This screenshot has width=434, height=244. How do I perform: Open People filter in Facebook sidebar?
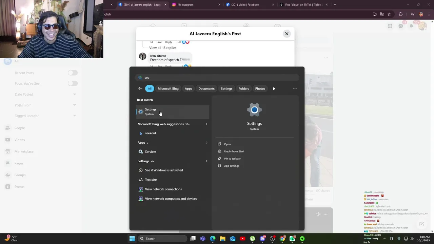(20, 128)
